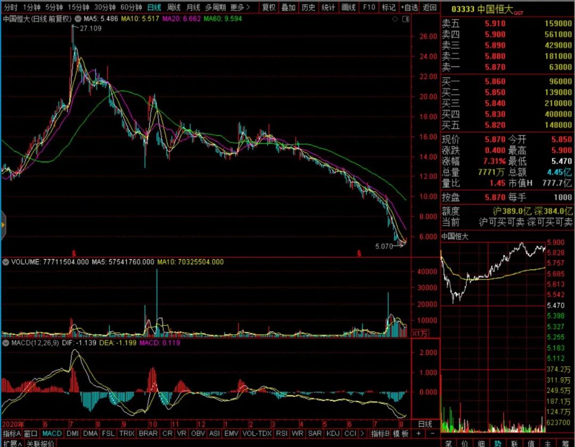This screenshot has height=447, width=575.
Task: Expand the 扩展 panel at bottom left
Action: tap(11, 443)
